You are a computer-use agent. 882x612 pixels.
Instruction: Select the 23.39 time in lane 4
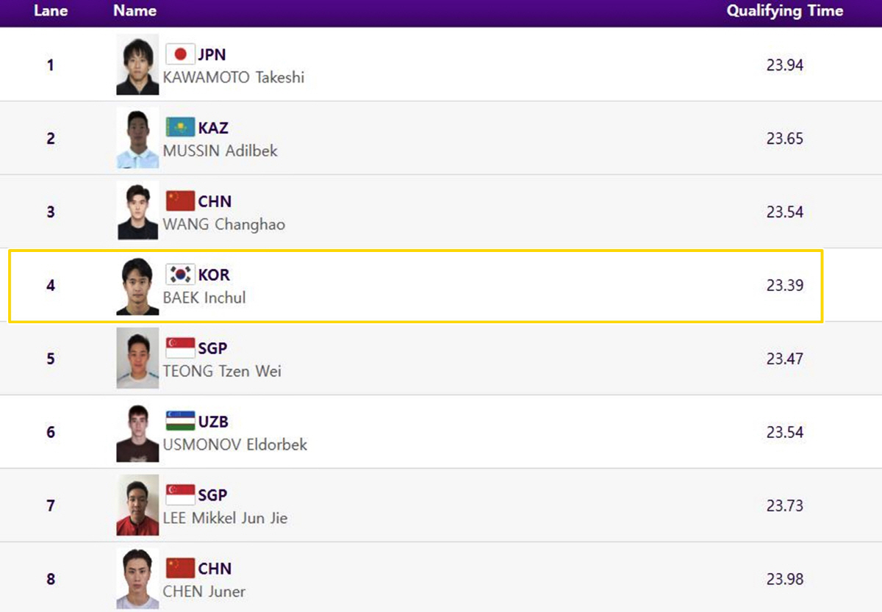785,285
